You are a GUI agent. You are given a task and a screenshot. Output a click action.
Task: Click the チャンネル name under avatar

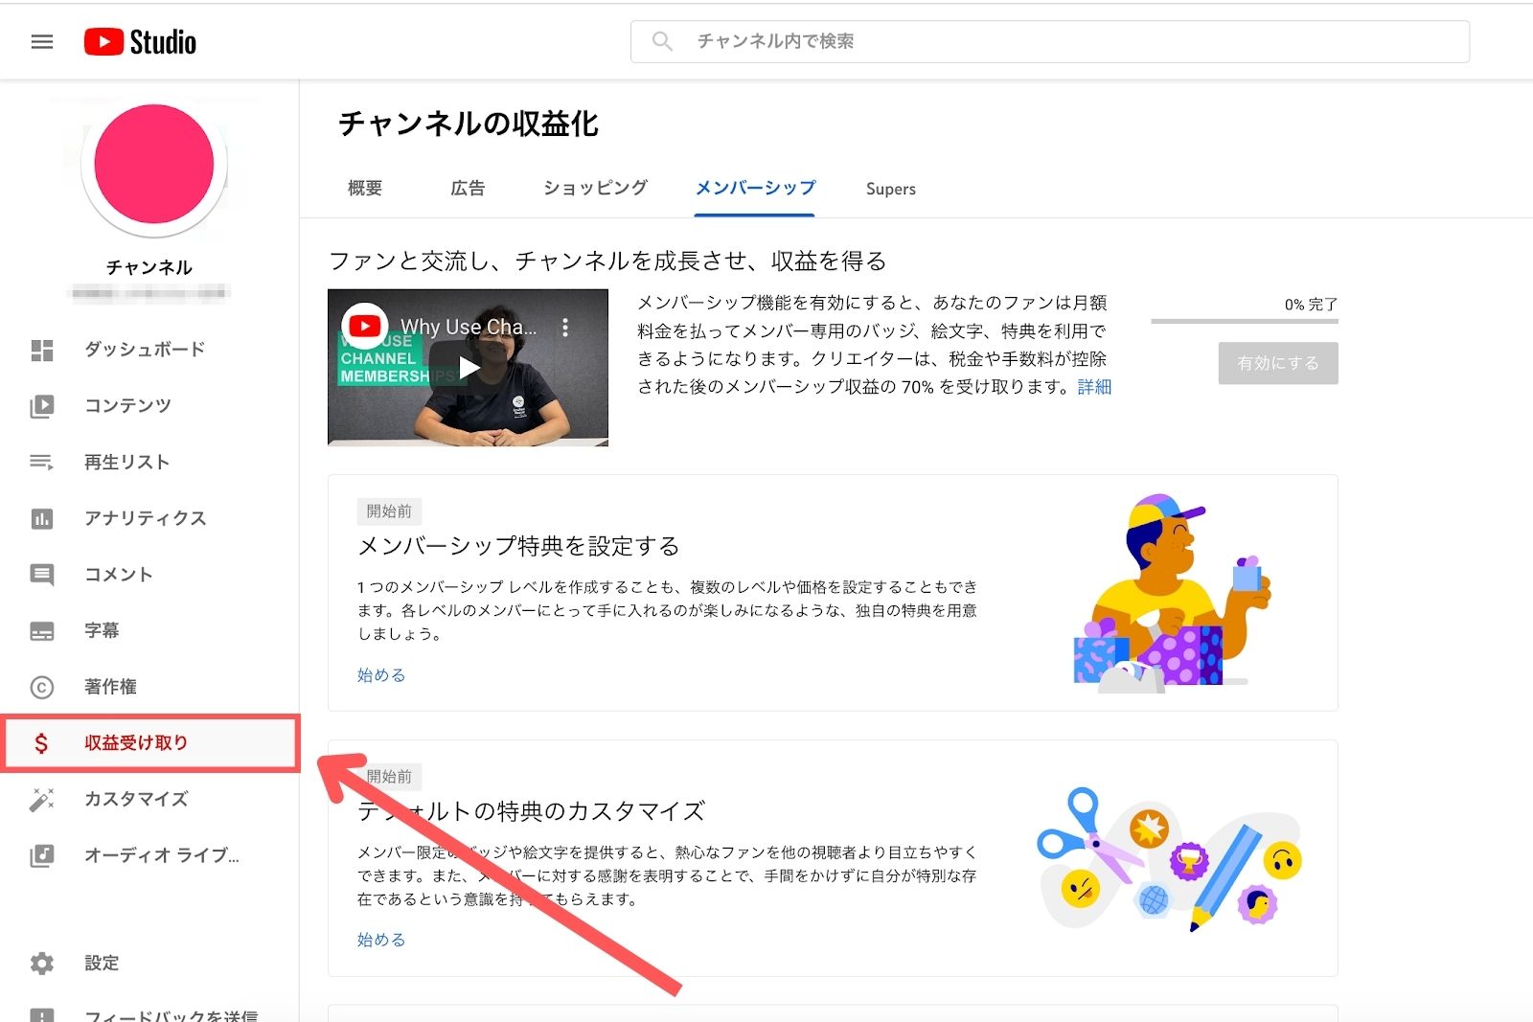coord(149,267)
